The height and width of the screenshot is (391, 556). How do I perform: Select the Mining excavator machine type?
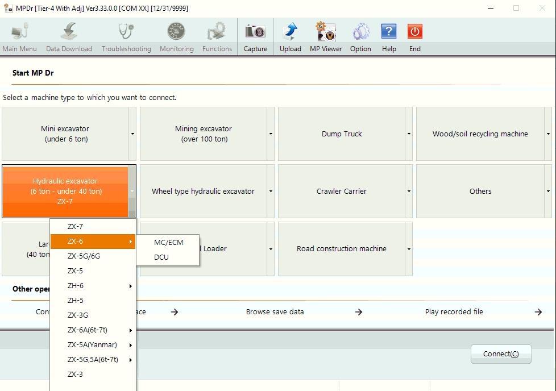203,134
